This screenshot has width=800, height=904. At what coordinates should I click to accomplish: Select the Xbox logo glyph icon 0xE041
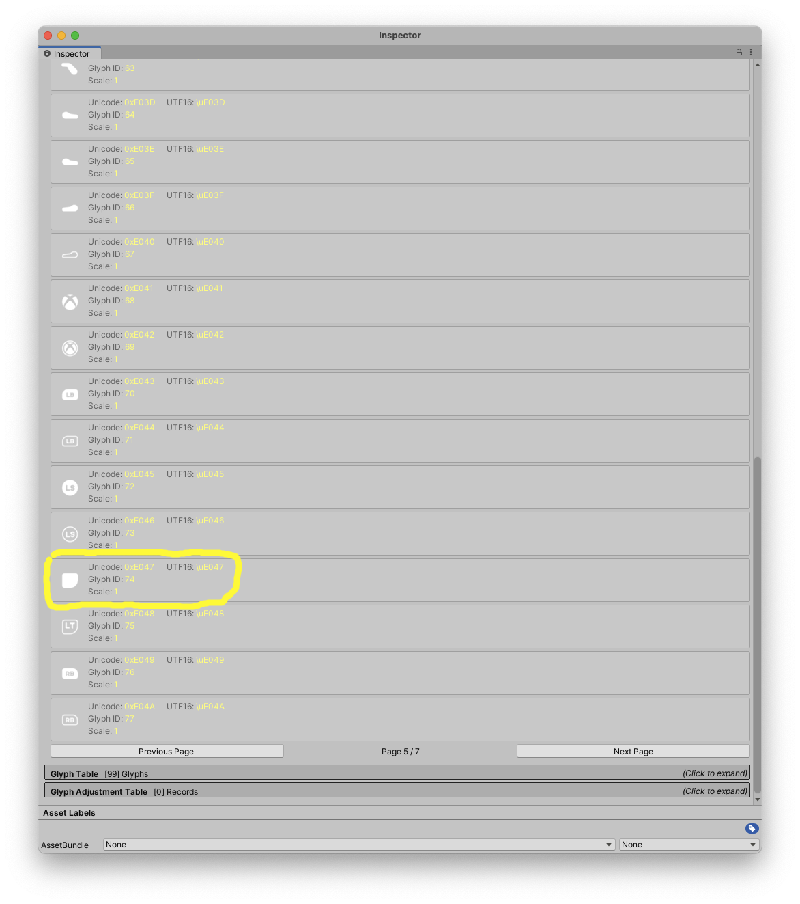click(70, 301)
